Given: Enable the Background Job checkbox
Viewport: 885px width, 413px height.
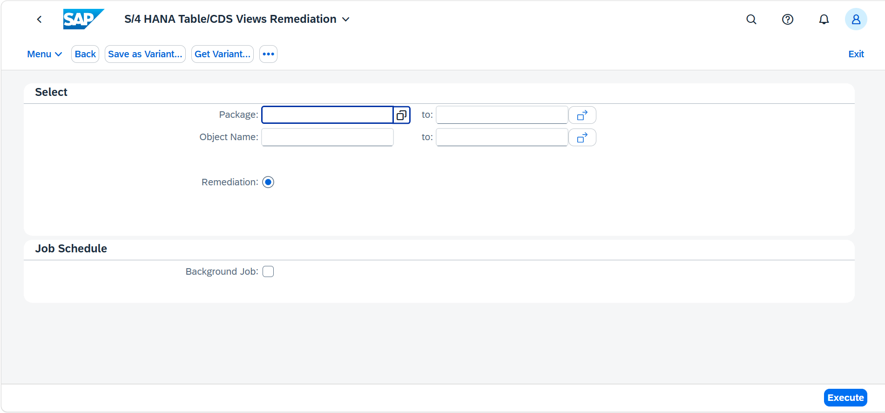Looking at the screenshot, I should pos(268,271).
